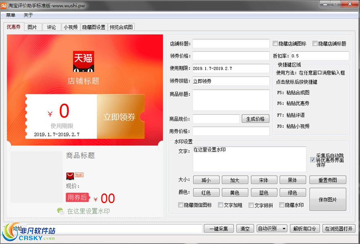The height and width of the screenshot is (244, 360).
Task: Enable 隐藏店铺图标 checkbox
Action: 275,43
